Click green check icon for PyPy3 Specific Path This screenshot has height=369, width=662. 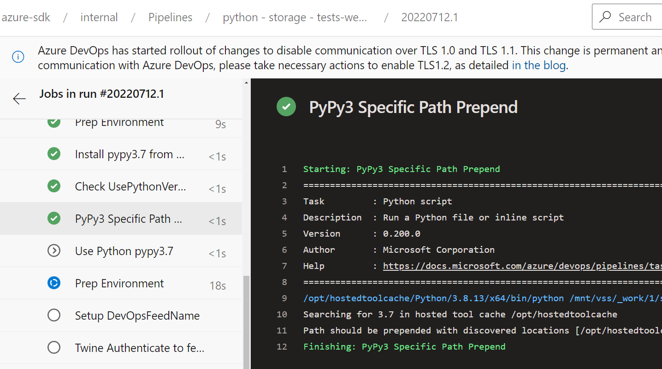click(x=54, y=218)
